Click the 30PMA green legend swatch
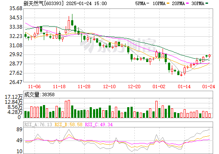Screen dimensions: 219x154 (207, 3)
